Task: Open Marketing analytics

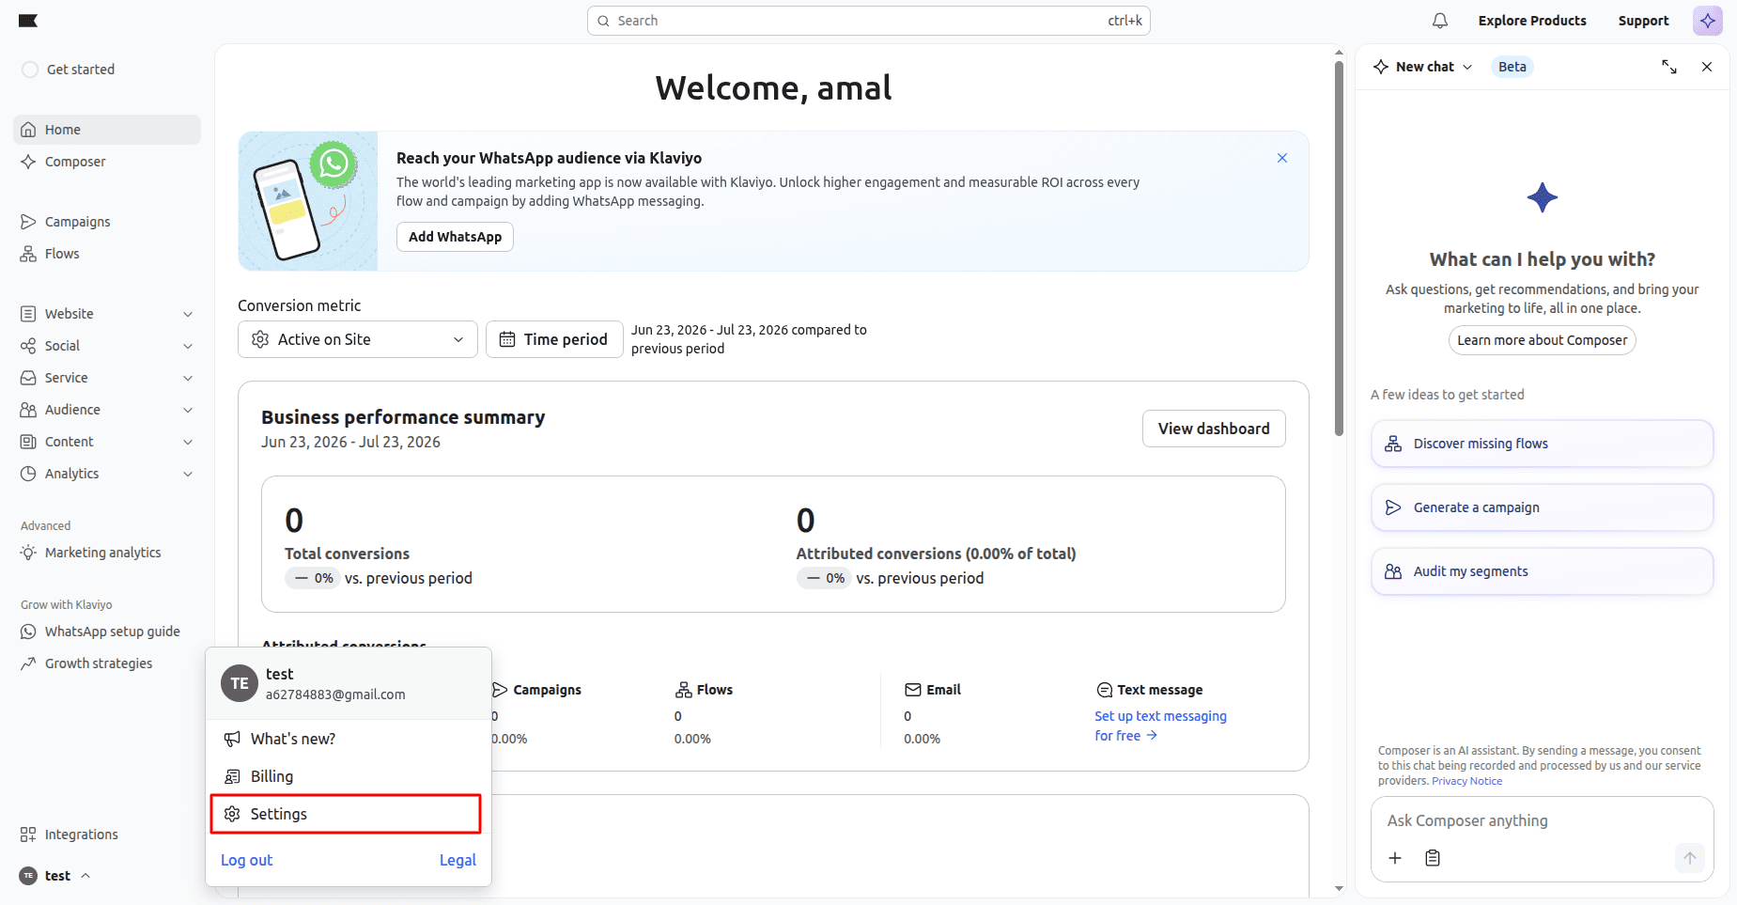Action: [107, 553]
